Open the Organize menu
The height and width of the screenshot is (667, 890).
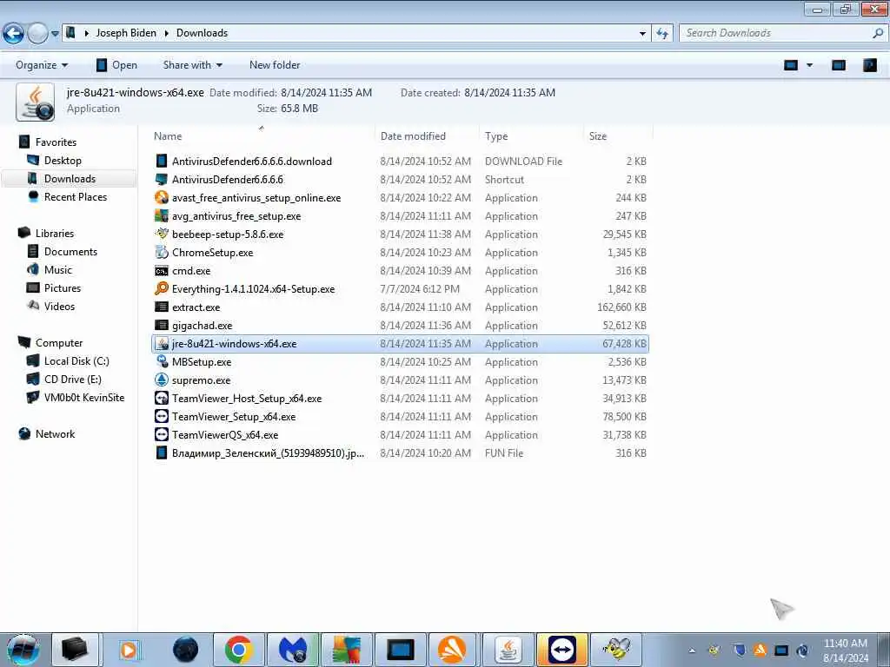pos(42,65)
